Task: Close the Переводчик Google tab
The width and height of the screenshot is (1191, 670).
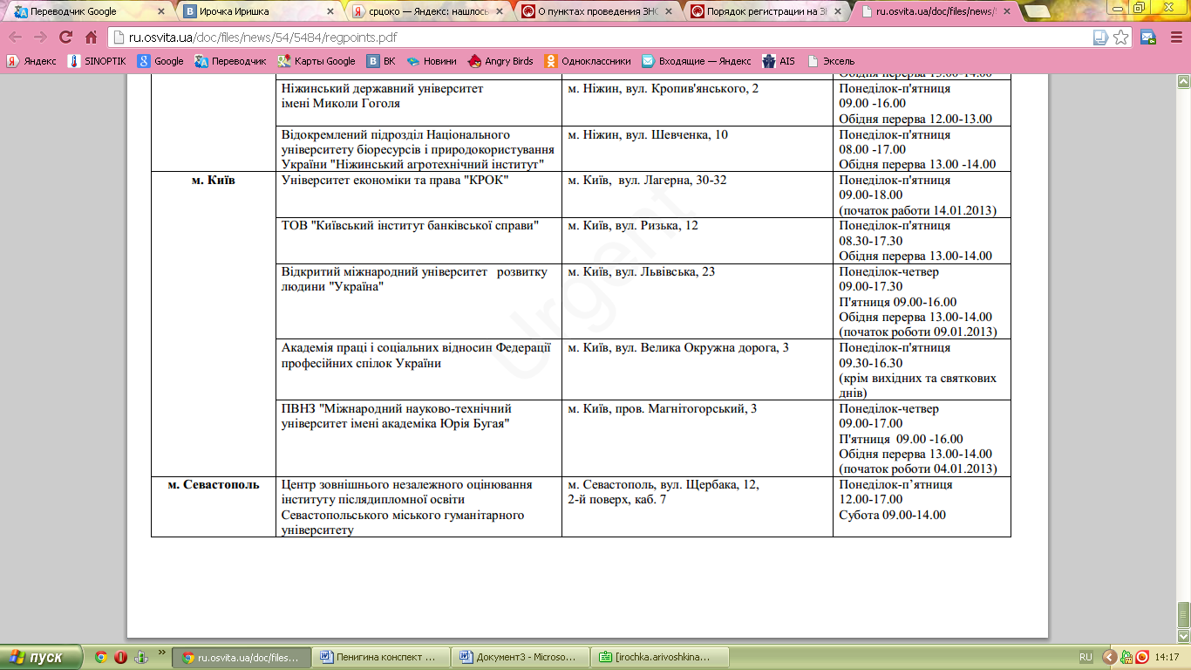Action: tap(160, 12)
